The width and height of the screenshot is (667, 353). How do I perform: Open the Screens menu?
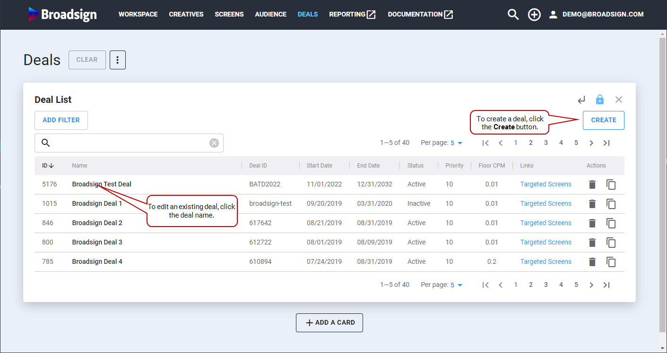[x=229, y=15]
